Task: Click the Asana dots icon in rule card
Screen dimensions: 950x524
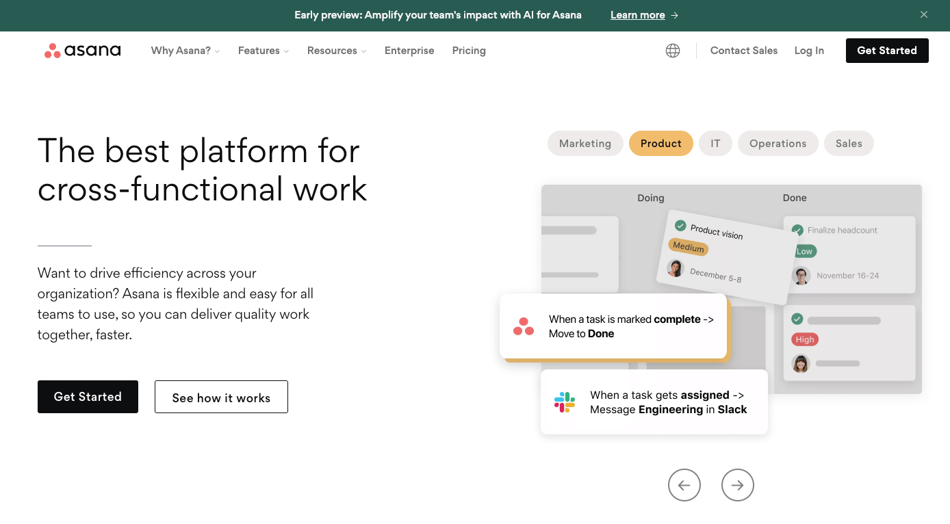Action: pyautogui.click(x=524, y=326)
